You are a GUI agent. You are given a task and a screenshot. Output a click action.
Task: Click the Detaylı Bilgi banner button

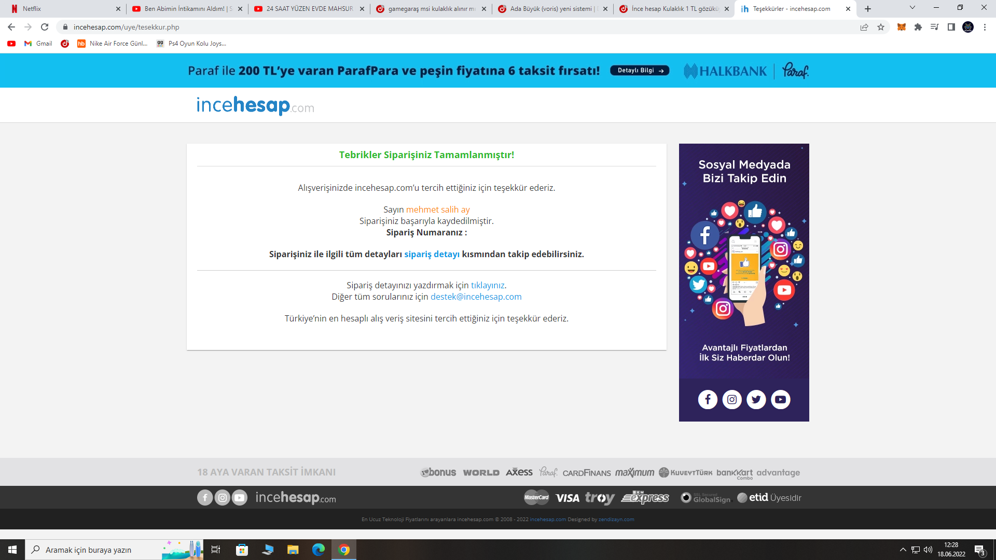[640, 71]
